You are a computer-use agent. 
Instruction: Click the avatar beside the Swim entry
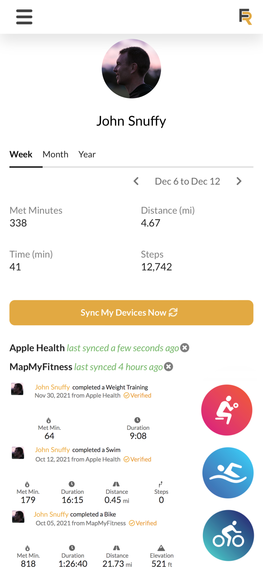pos(18,453)
